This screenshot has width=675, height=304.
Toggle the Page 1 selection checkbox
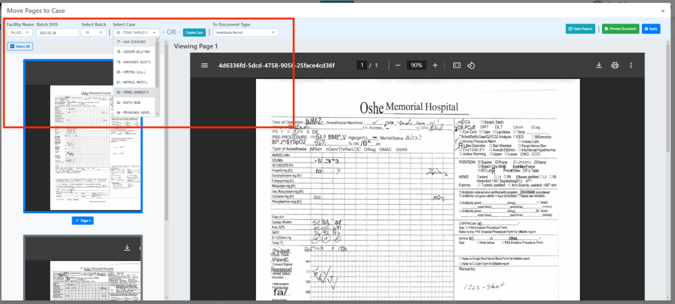(x=82, y=220)
